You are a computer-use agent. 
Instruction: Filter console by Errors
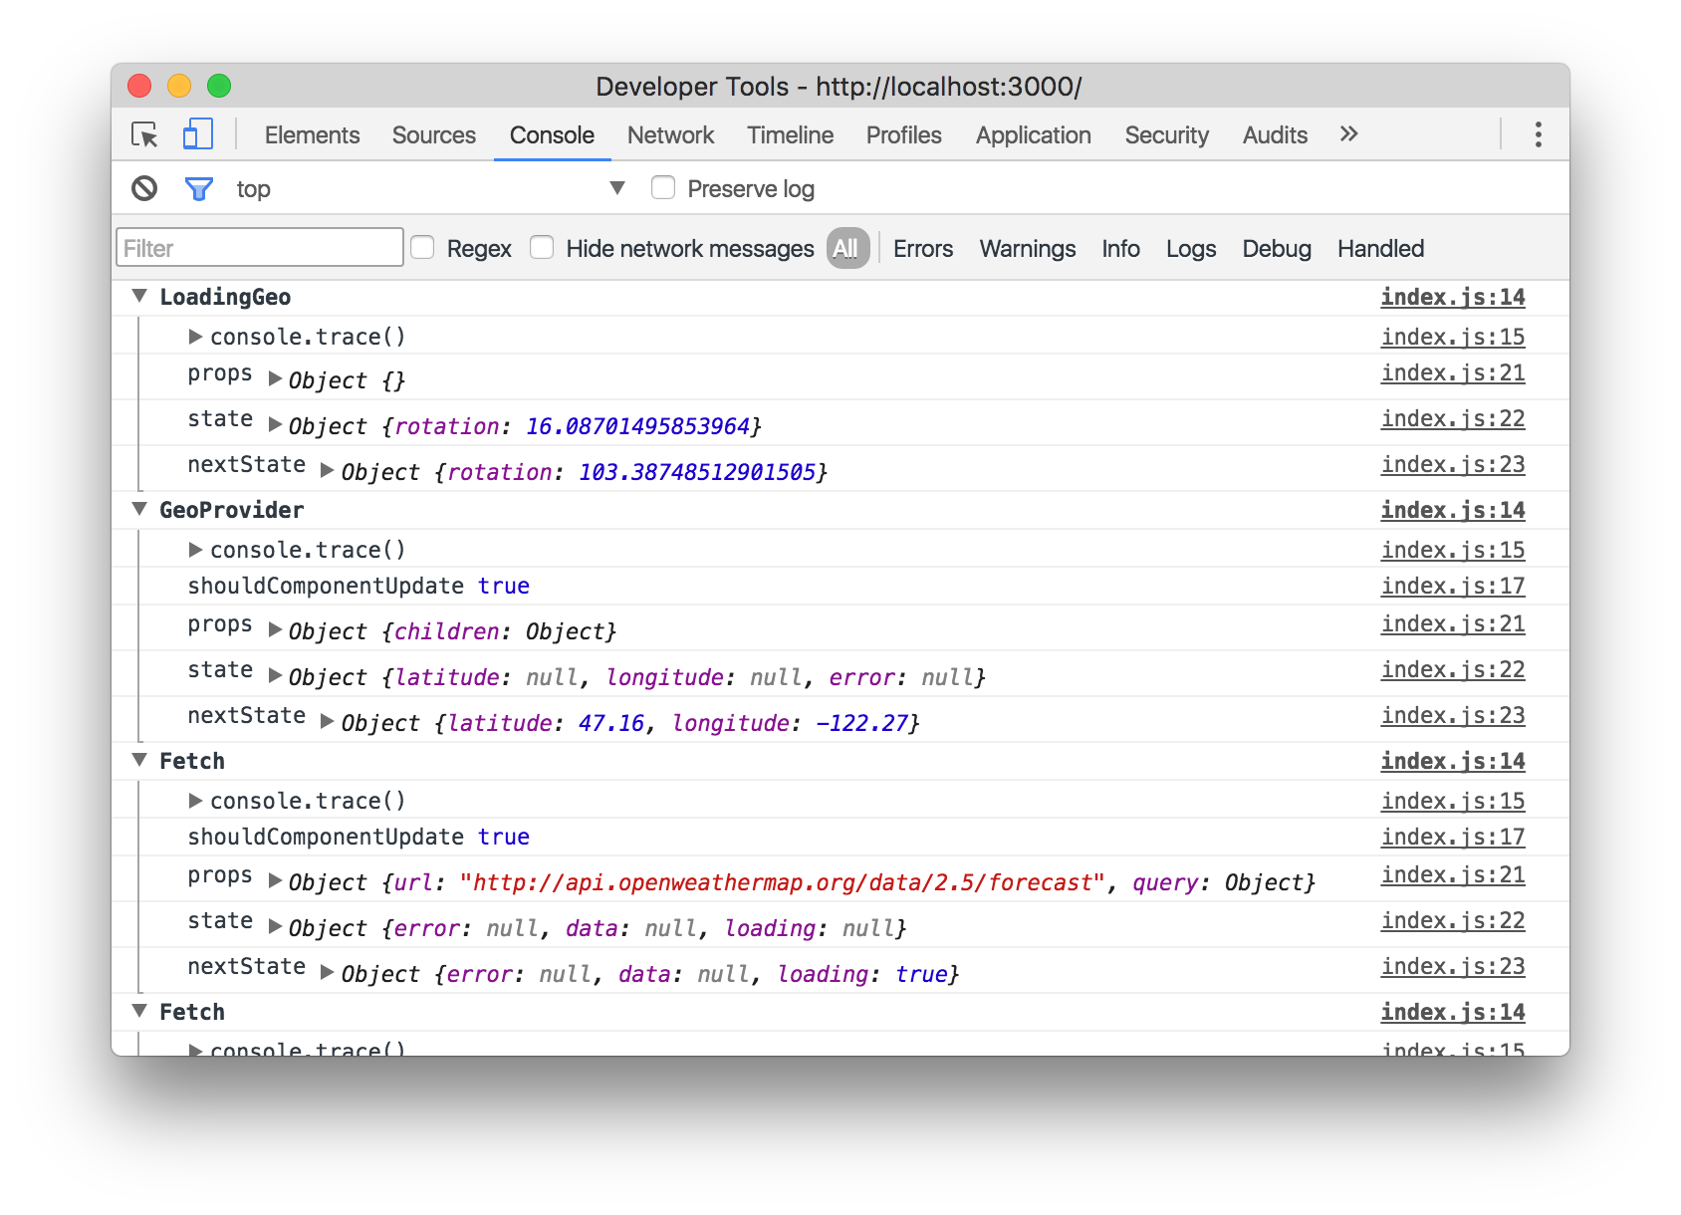coord(923,248)
